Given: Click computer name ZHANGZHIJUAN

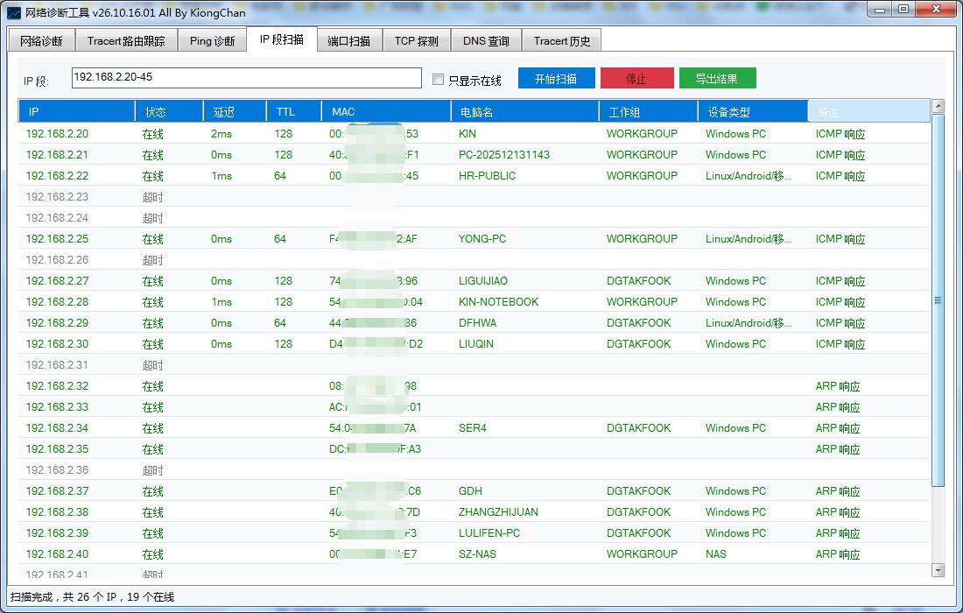Looking at the screenshot, I should coord(498,511).
